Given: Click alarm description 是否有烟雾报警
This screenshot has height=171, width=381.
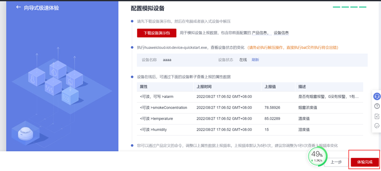Looking at the screenshot, I should pyautogui.click(x=328, y=97).
